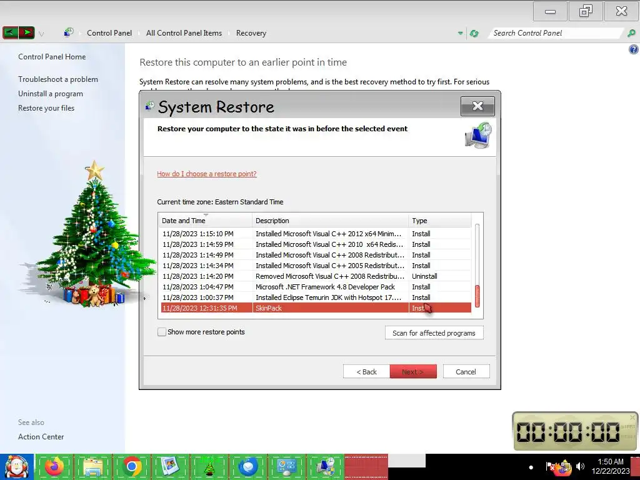Select the Removed Visual C++ 2008 Uninstall row
Screen dimensions: 640x480
click(315, 276)
